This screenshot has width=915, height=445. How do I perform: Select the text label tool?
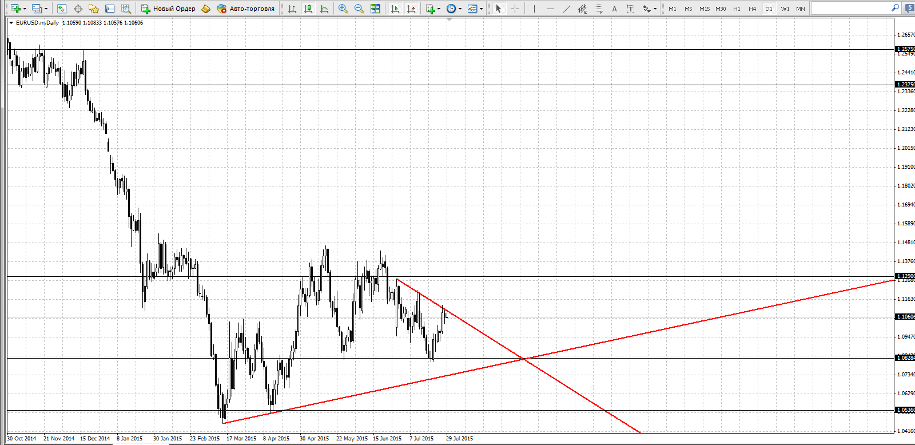(x=630, y=9)
